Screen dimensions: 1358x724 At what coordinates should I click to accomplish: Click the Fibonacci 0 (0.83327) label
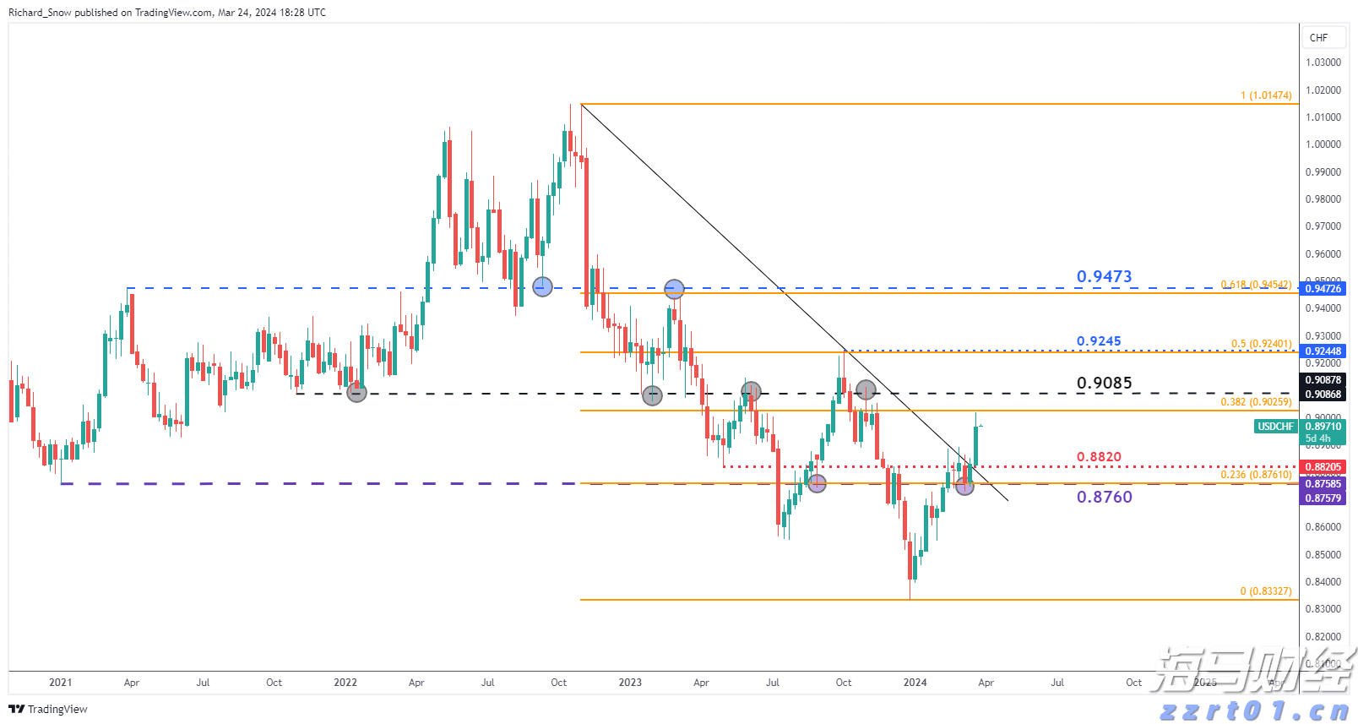[1266, 591]
